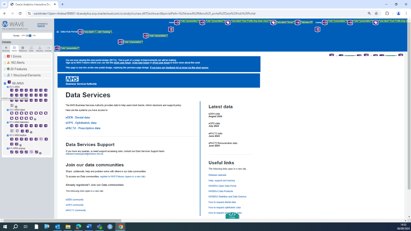The image size is (411, 231).
Task: Switch to the WAVE Summary tab
Action: pyautogui.click(x=6, y=49)
